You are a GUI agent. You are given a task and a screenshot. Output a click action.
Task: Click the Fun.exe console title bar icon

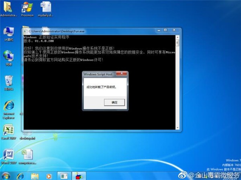[x=25, y=31]
